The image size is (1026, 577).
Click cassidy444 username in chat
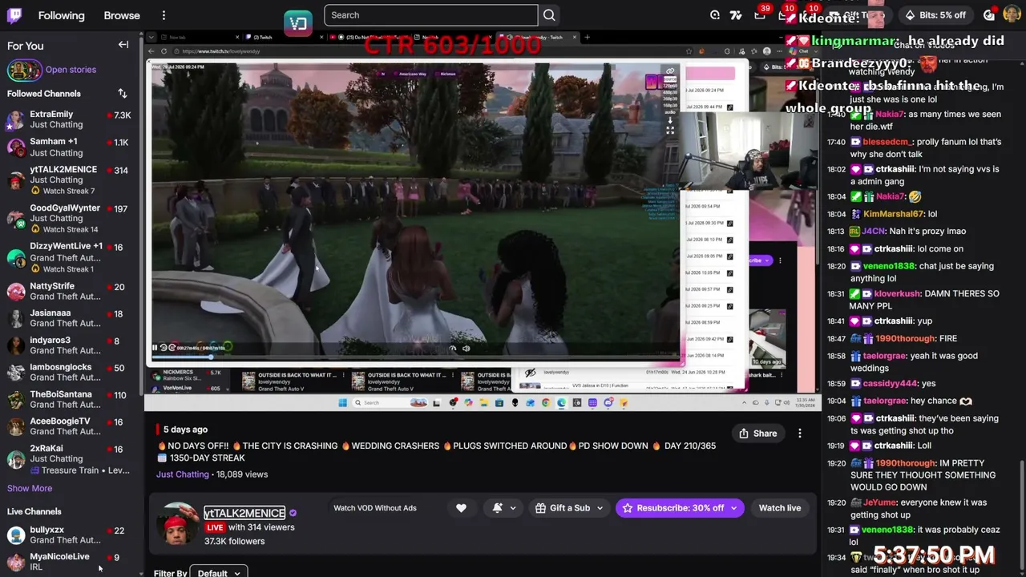click(x=890, y=384)
